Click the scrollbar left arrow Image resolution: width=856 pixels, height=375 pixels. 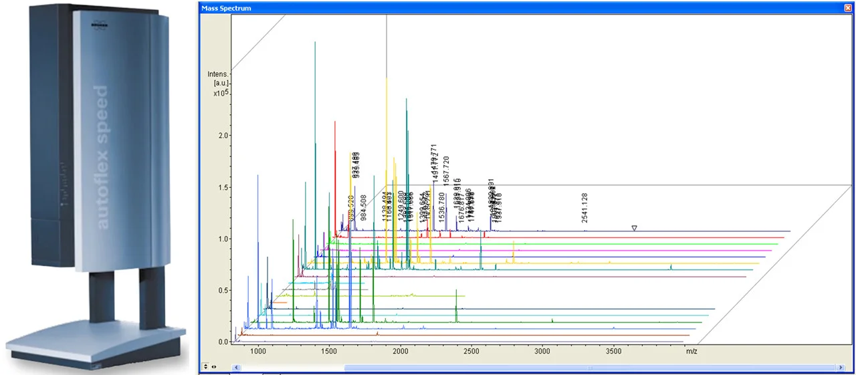tap(235, 368)
